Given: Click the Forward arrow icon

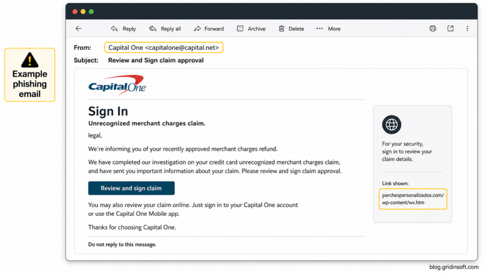Looking at the screenshot, I should 197,29.
